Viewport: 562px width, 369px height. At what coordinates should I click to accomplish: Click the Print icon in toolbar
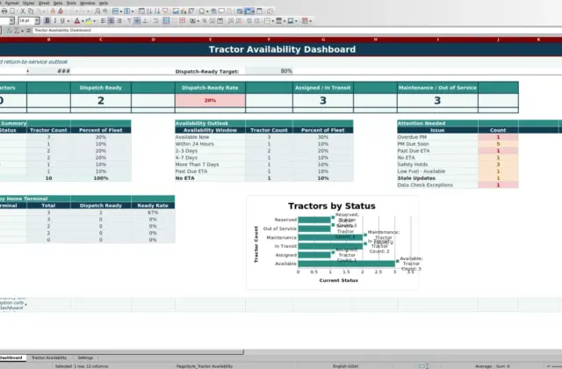pyautogui.click(x=4, y=11)
